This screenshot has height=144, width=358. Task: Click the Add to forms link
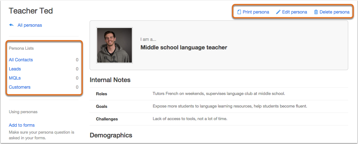[x=22, y=125]
